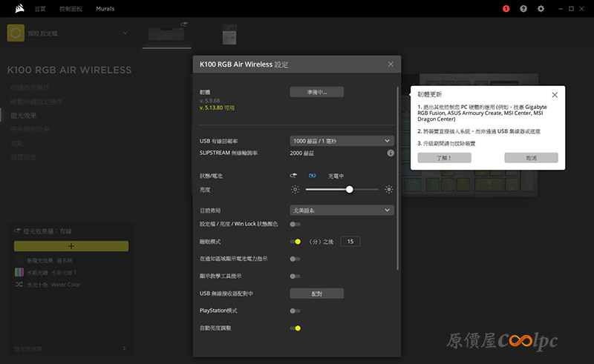Image resolution: width=594 pixels, height=364 pixels.
Task: Click the 亮度 brightness slider handle
Action: (349, 189)
